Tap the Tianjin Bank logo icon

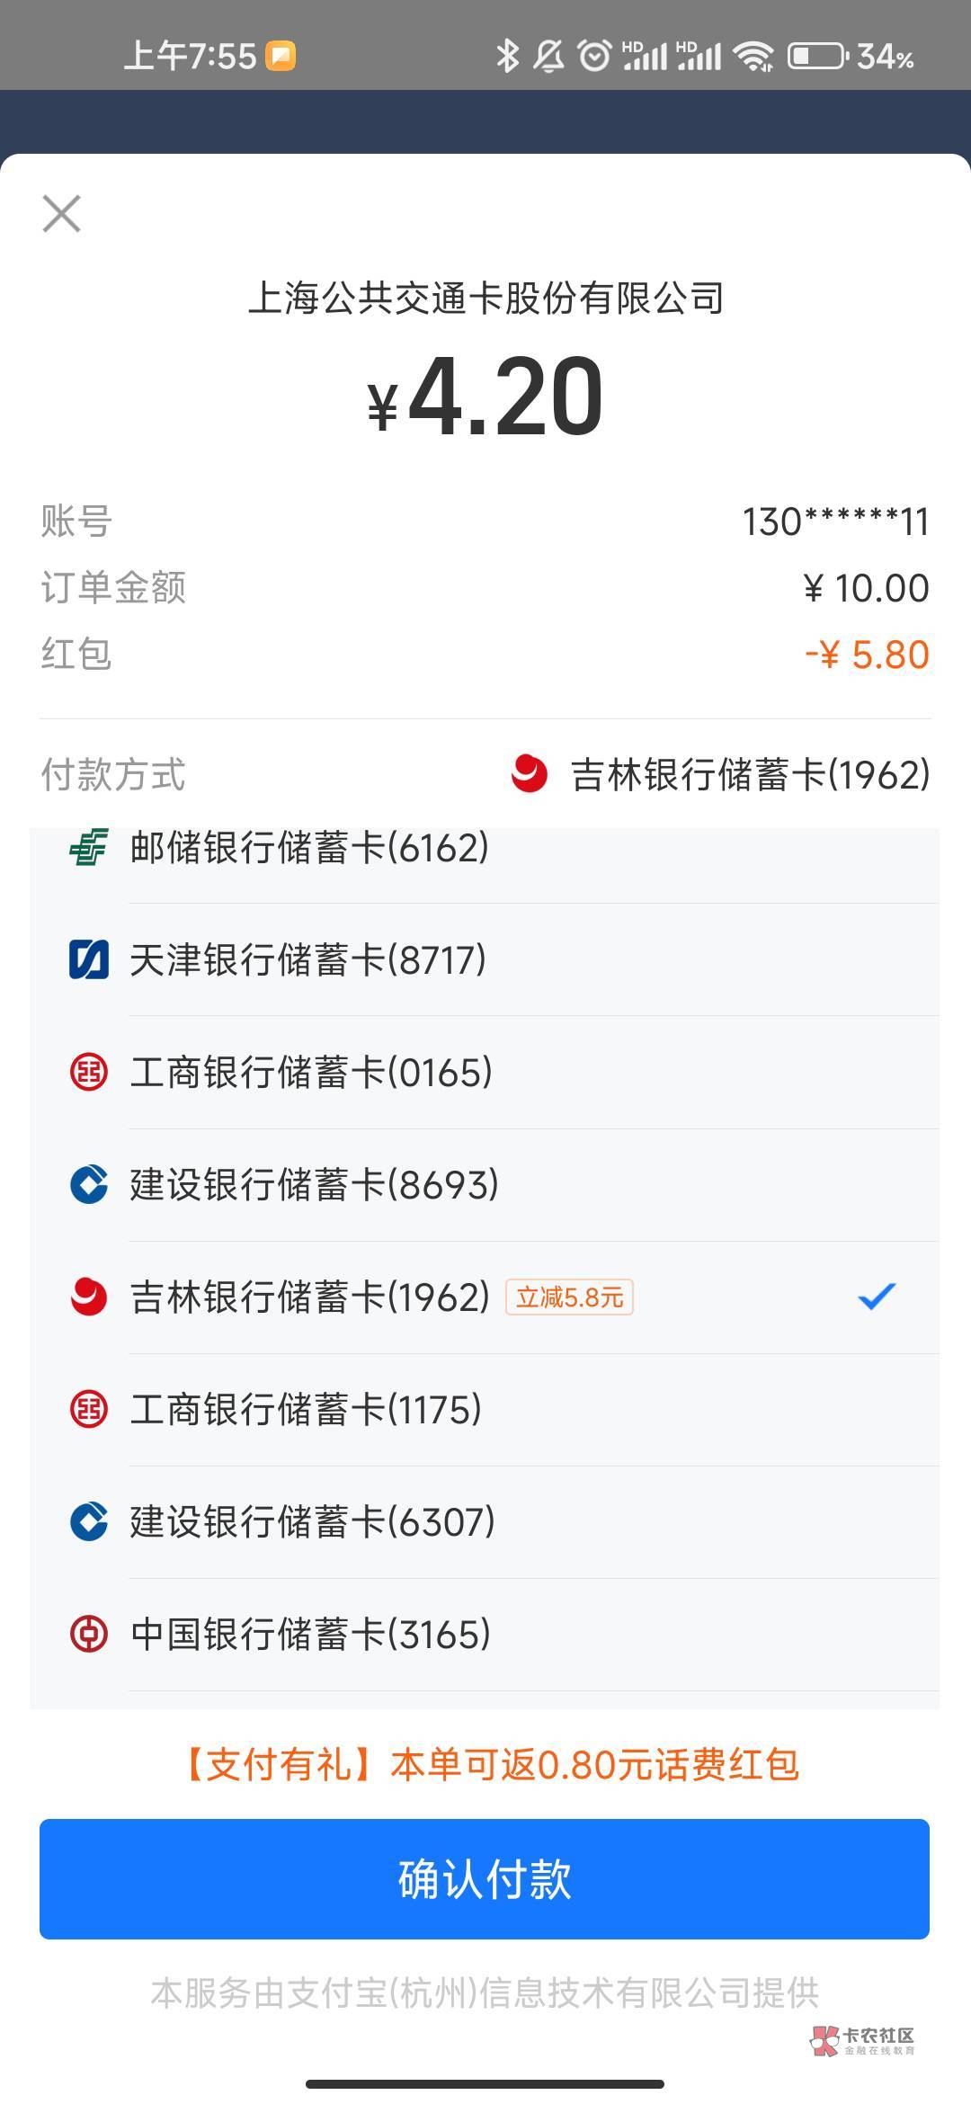point(88,959)
